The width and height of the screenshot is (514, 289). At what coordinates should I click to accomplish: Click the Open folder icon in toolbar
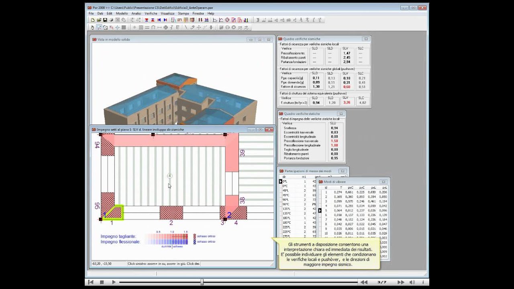click(x=99, y=20)
